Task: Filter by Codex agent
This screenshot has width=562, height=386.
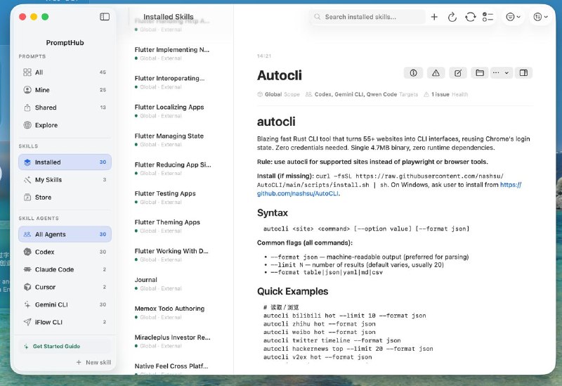Action: pyautogui.click(x=65, y=252)
